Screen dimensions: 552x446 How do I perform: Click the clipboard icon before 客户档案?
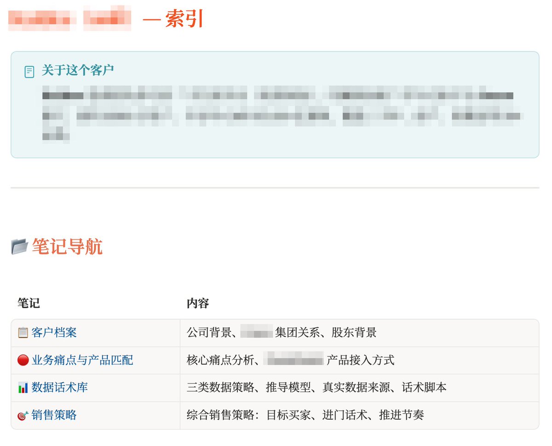pyautogui.click(x=23, y=333)
